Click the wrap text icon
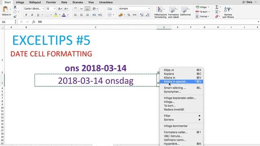The image size is (260, 146). (x=110, y=9)
